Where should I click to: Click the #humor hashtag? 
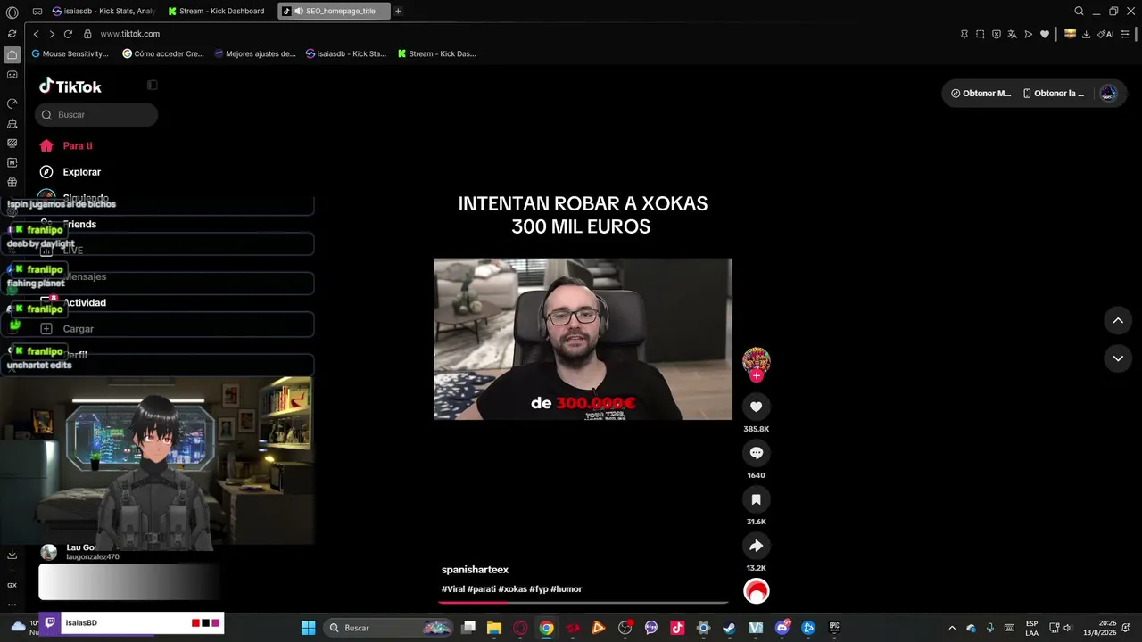coord(566,589)
